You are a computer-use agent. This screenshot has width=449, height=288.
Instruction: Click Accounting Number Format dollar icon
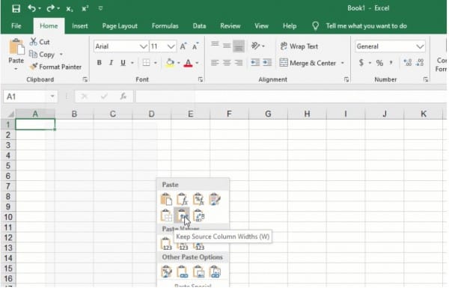(361, 63)
